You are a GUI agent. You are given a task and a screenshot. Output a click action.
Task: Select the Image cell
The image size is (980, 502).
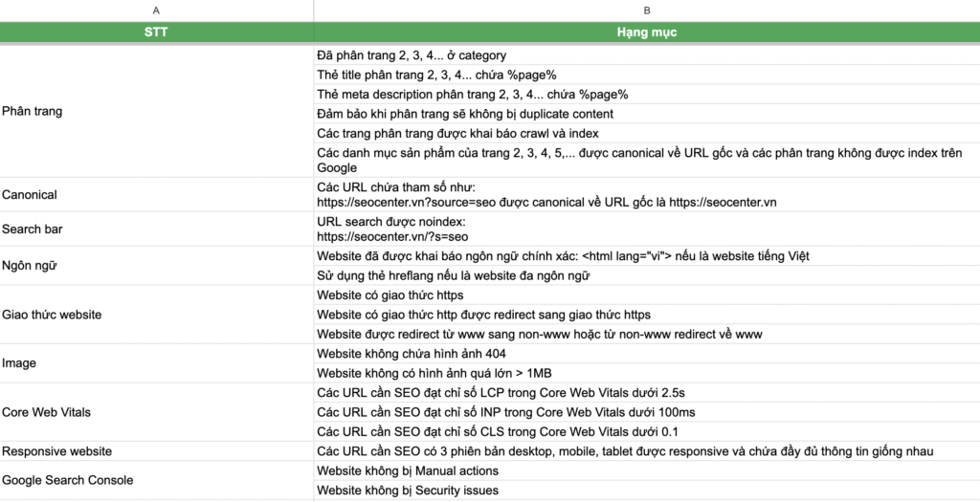(x=156, y=363)
